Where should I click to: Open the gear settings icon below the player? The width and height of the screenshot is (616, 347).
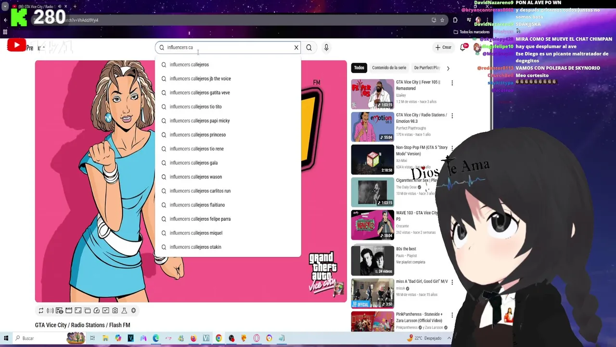[133, 310]
